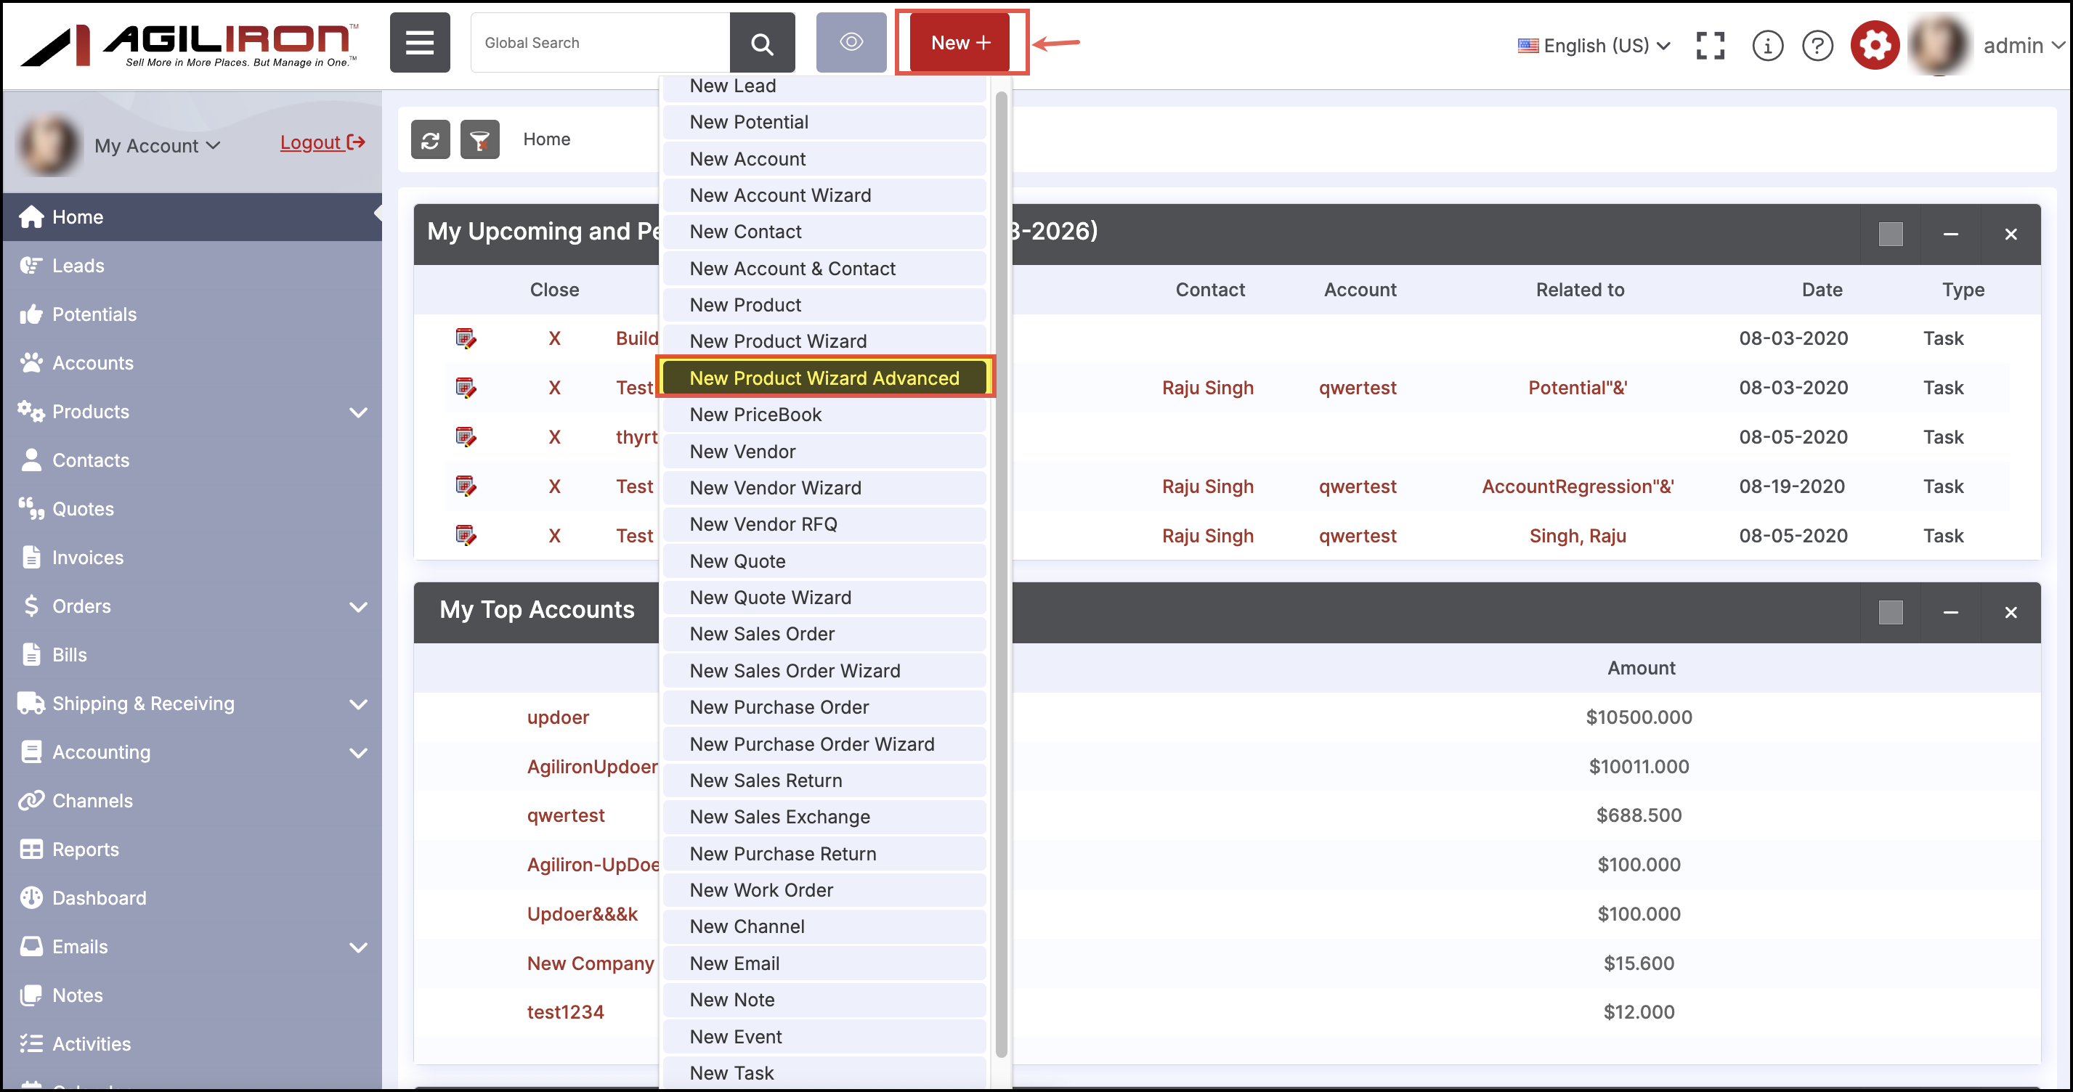Open Invoices in the sidebar
The image size is (2073, 1092).
point(192,558)
